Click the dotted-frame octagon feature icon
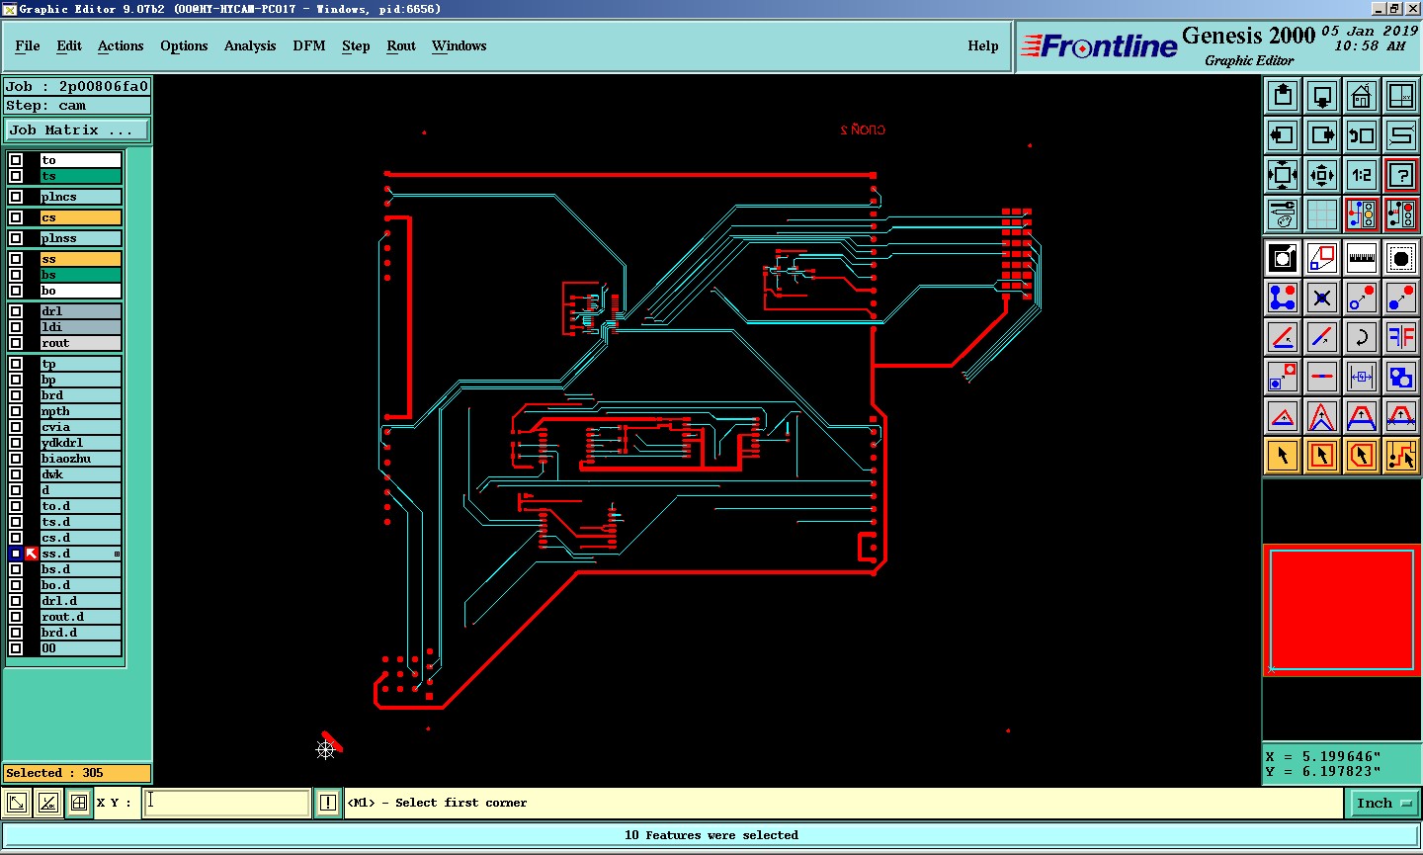Screen dimensions: 1423x855 click(x=1401, y=258)
